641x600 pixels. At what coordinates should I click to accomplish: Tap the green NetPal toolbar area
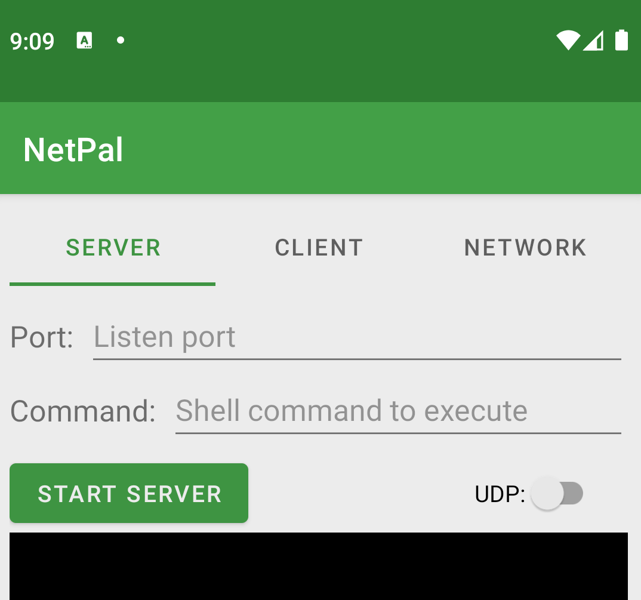[x=320, y=148]
